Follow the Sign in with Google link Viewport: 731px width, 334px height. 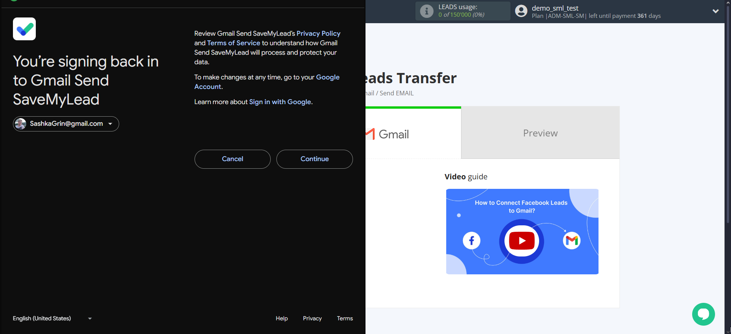click(x=280, y=102)
